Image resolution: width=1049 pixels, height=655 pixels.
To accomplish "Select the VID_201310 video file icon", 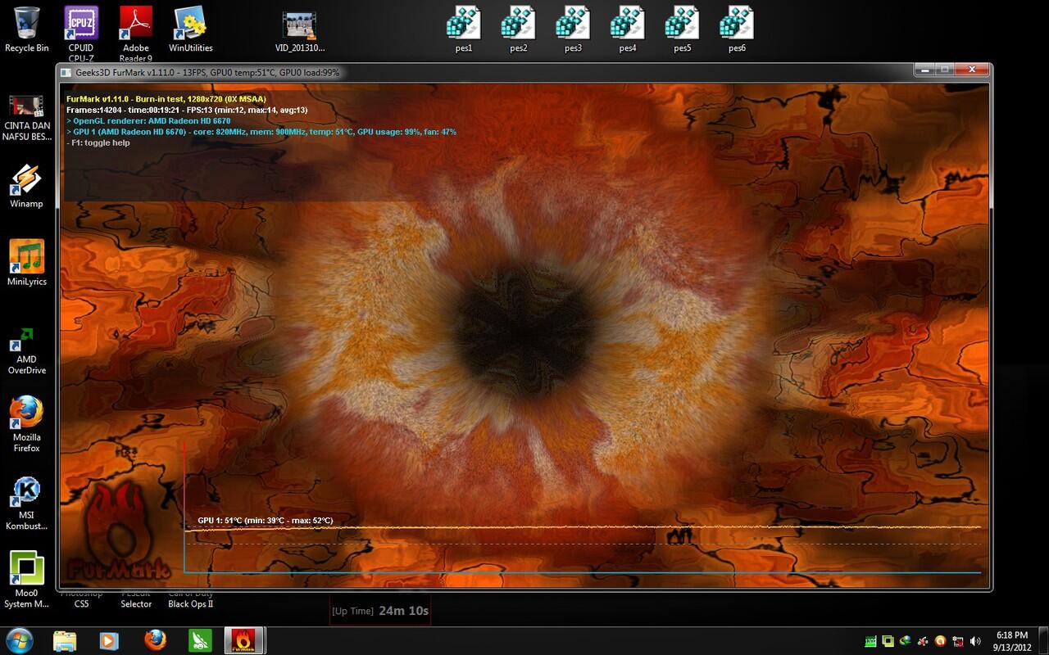I will 300,32.
